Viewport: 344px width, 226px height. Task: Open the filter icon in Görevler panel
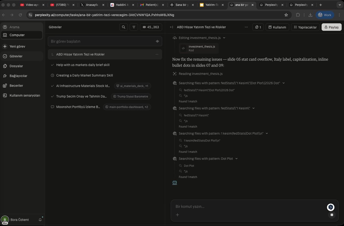coord(134,27)
